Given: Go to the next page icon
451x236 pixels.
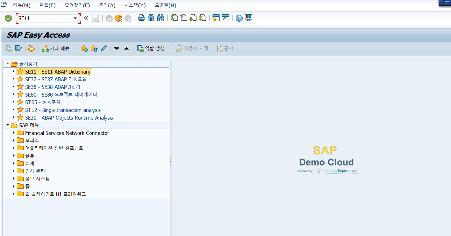Looking at the screenshot, I should point(193,18).
